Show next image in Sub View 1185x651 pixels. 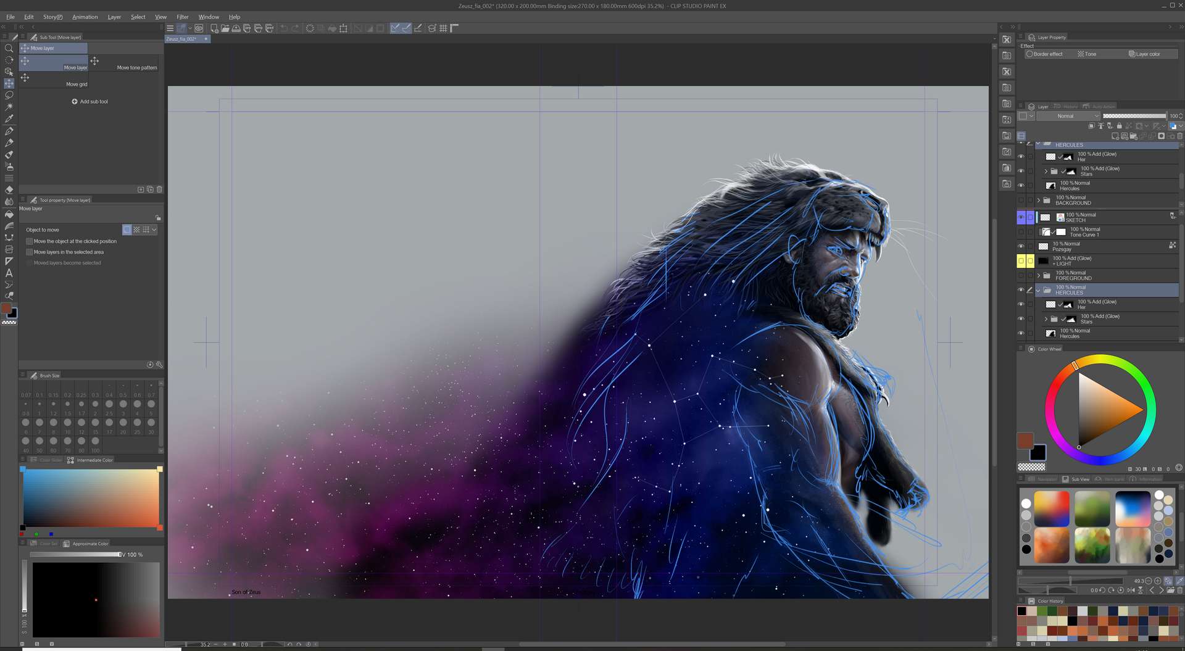pos(1161,591)
